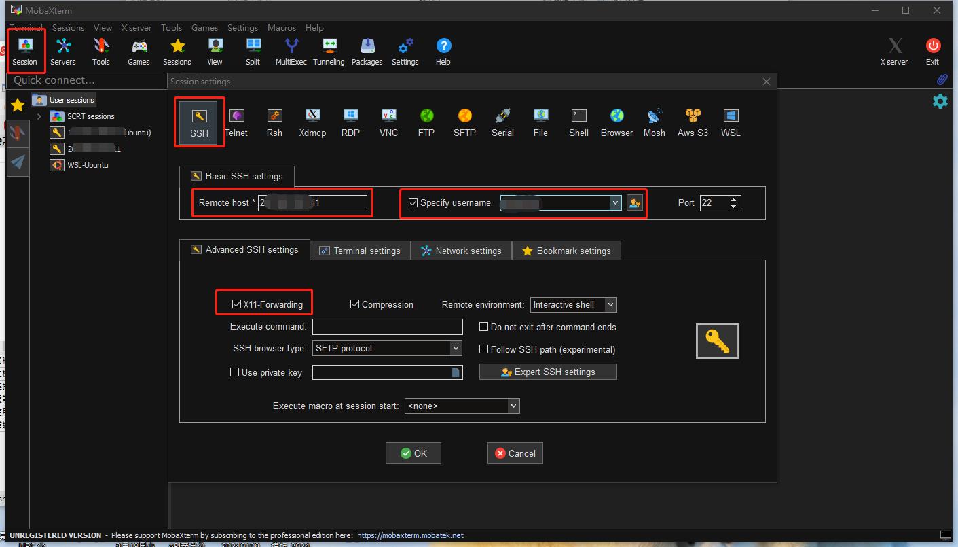Open the View toolbar icon
The image size is (958, 547).
tap(215, 51)
